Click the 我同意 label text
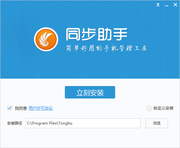This screenshot has width=180, height=148. pos(21,108)
